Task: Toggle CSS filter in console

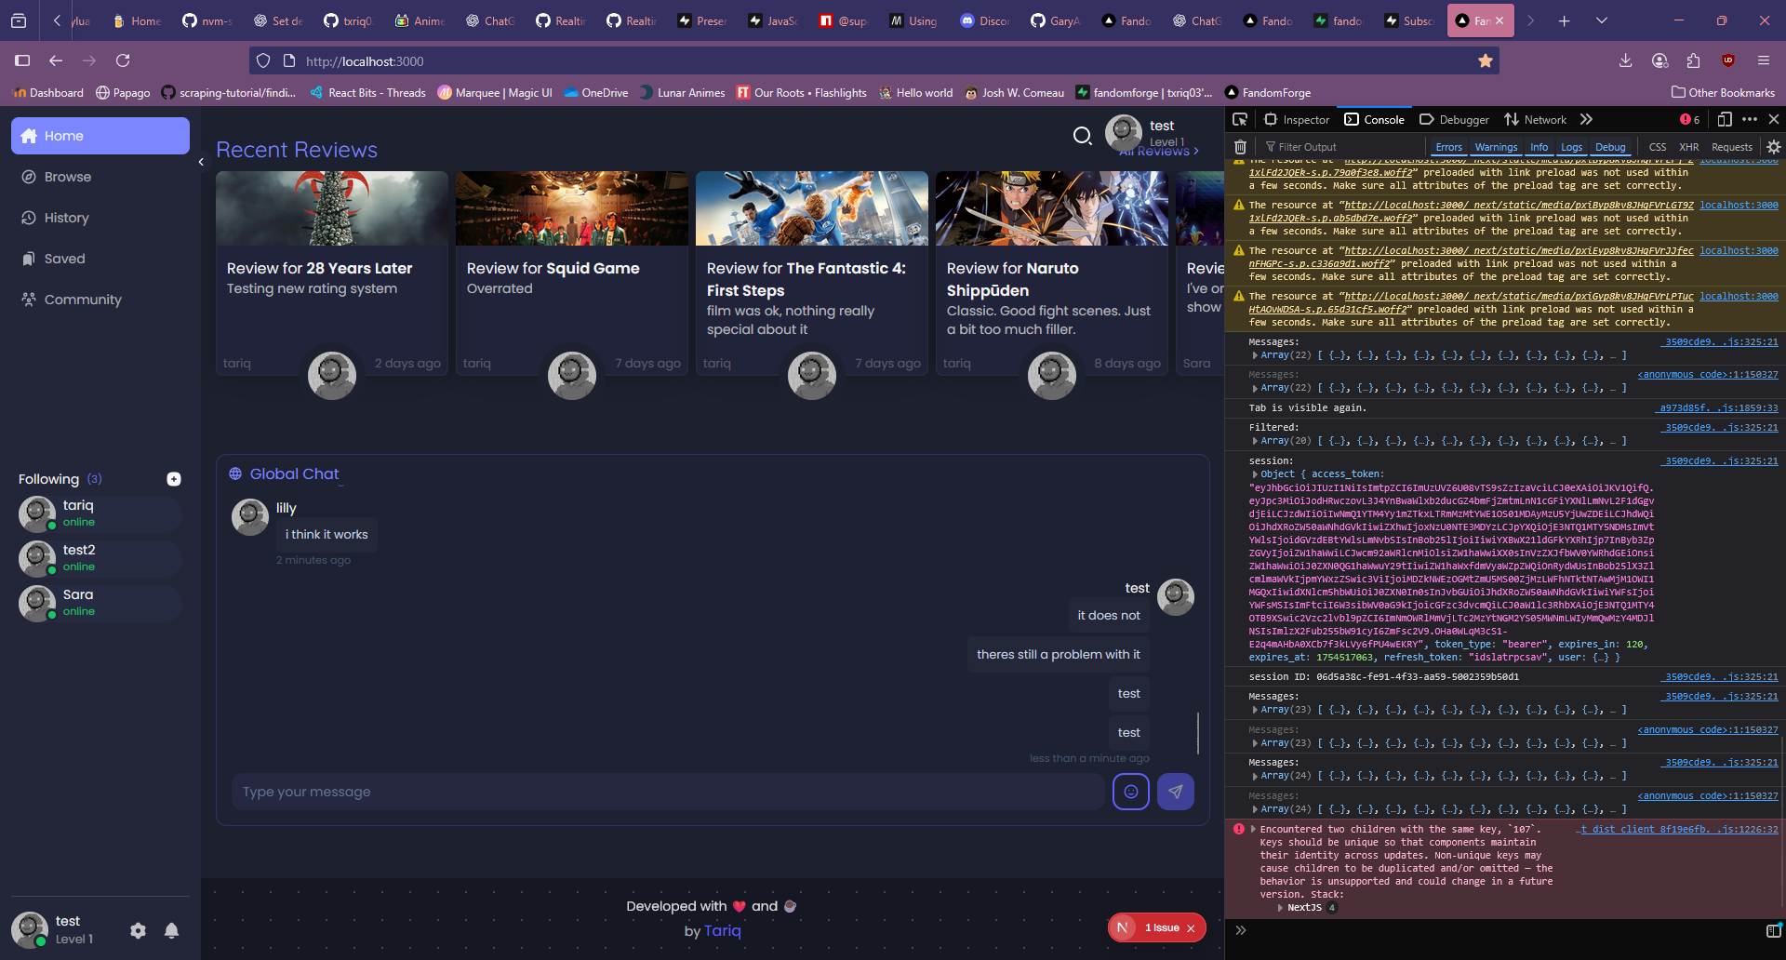Action: click(x=1658, y=147)
